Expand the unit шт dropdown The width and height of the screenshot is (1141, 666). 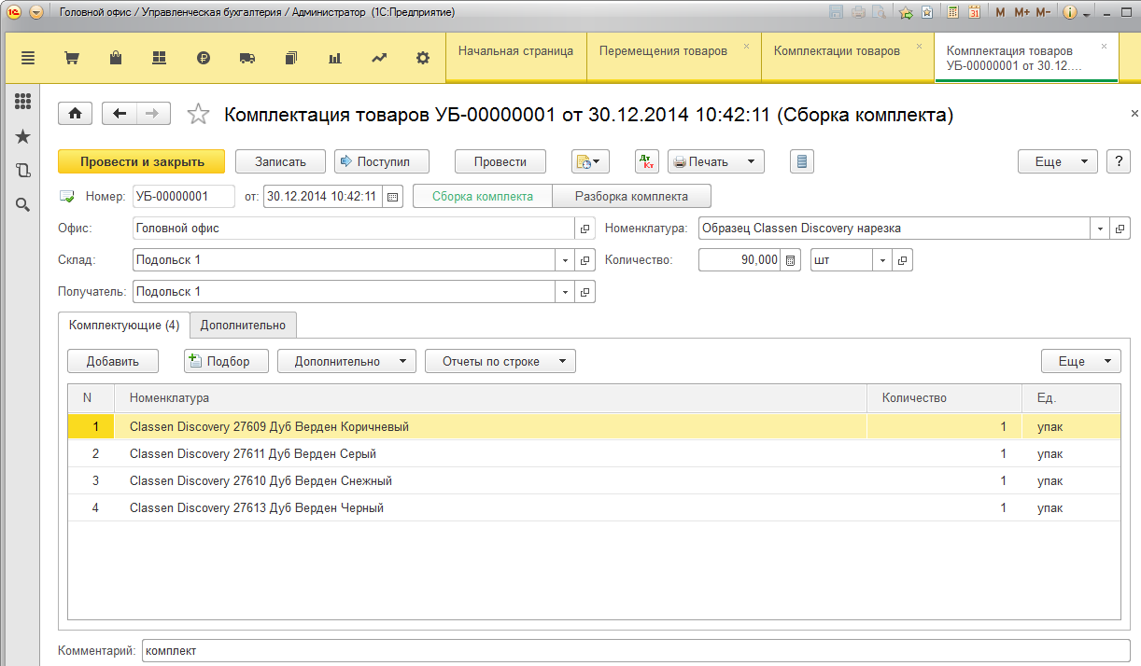click(883, 260)
